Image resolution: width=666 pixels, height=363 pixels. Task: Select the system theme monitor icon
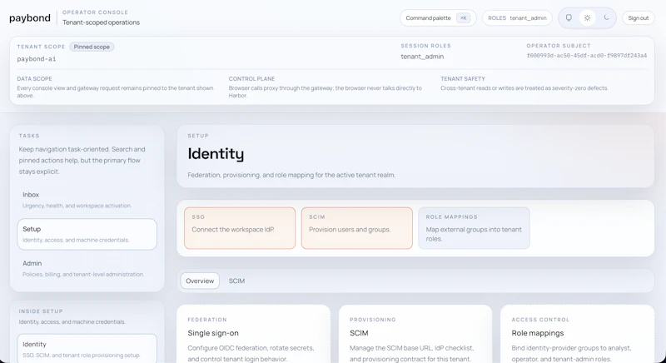(569, 17)
